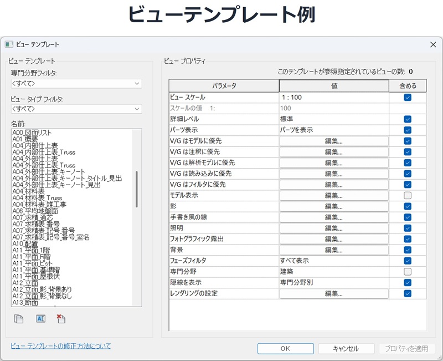This screenshot has width=443, height=361.
Task: Click 編集 for フォトグラフィック露出
Action: [x=334, y=239]
